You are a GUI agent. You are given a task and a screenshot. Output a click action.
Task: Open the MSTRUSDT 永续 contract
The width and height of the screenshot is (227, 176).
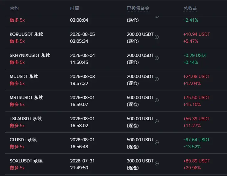tap(26, 97)
